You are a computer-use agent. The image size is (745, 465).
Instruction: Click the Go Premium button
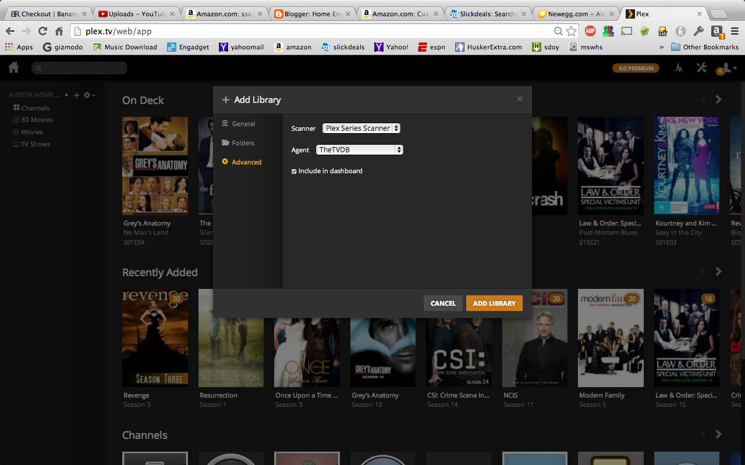click(636, 68)
